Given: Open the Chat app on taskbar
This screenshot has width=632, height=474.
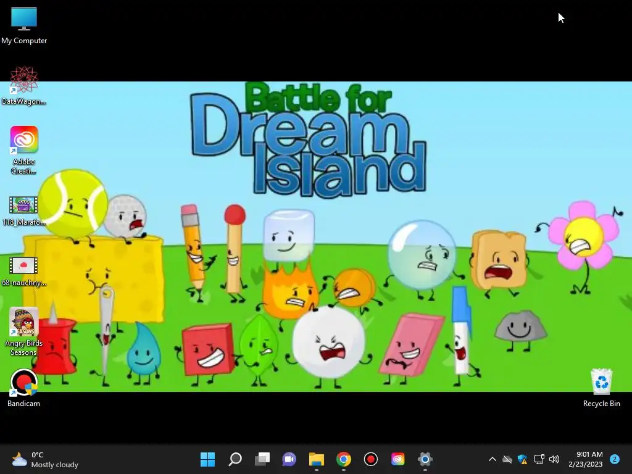Looking at the screenshot, I should click(x=289, y=459).
